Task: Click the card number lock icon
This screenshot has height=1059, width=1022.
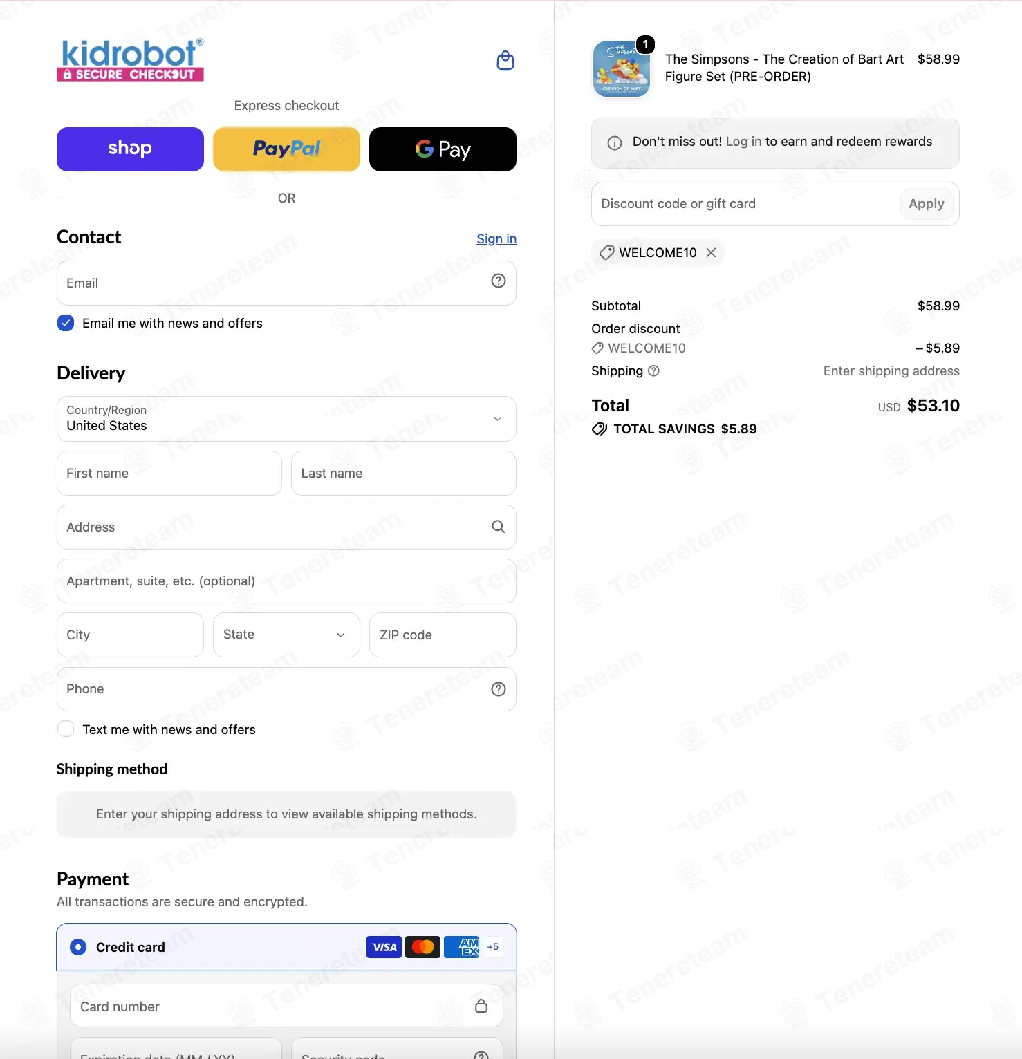Action: coord(481,1006)
